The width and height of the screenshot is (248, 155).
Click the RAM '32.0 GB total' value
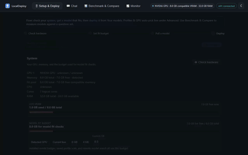coord(59,96)
